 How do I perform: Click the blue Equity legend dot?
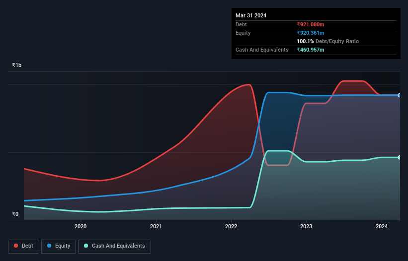[49, 246]
